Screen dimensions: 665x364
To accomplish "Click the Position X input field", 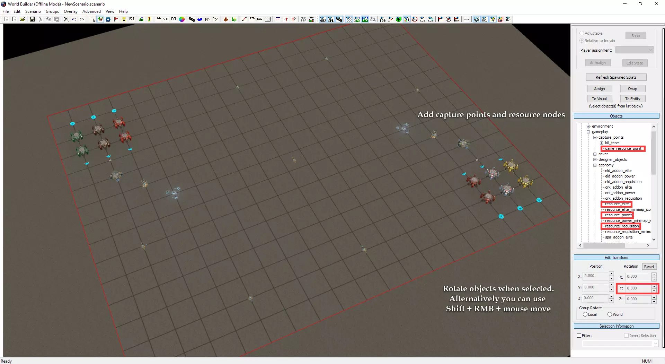I will click(x=596, y=276).
